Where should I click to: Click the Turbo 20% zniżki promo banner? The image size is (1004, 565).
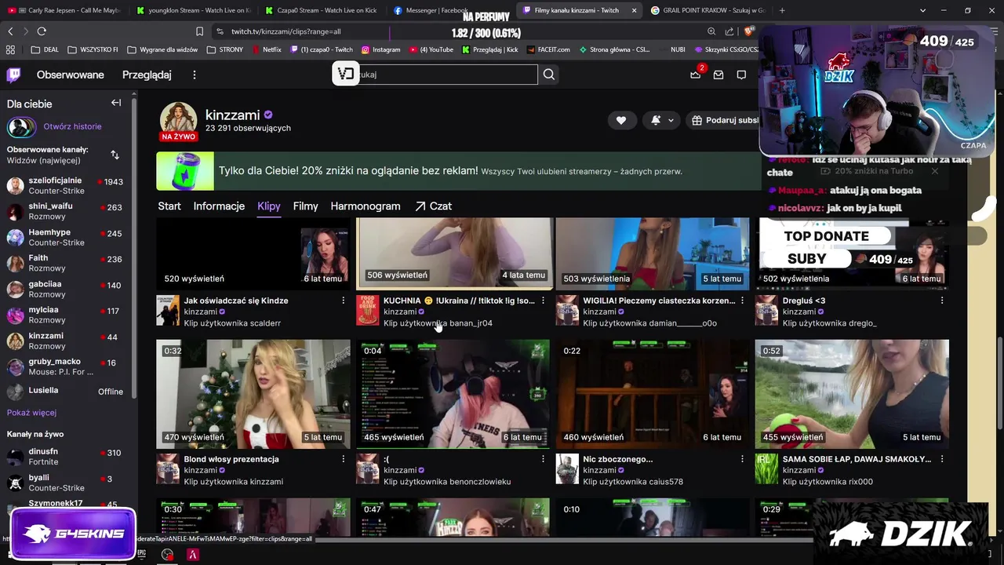[457, 170]
